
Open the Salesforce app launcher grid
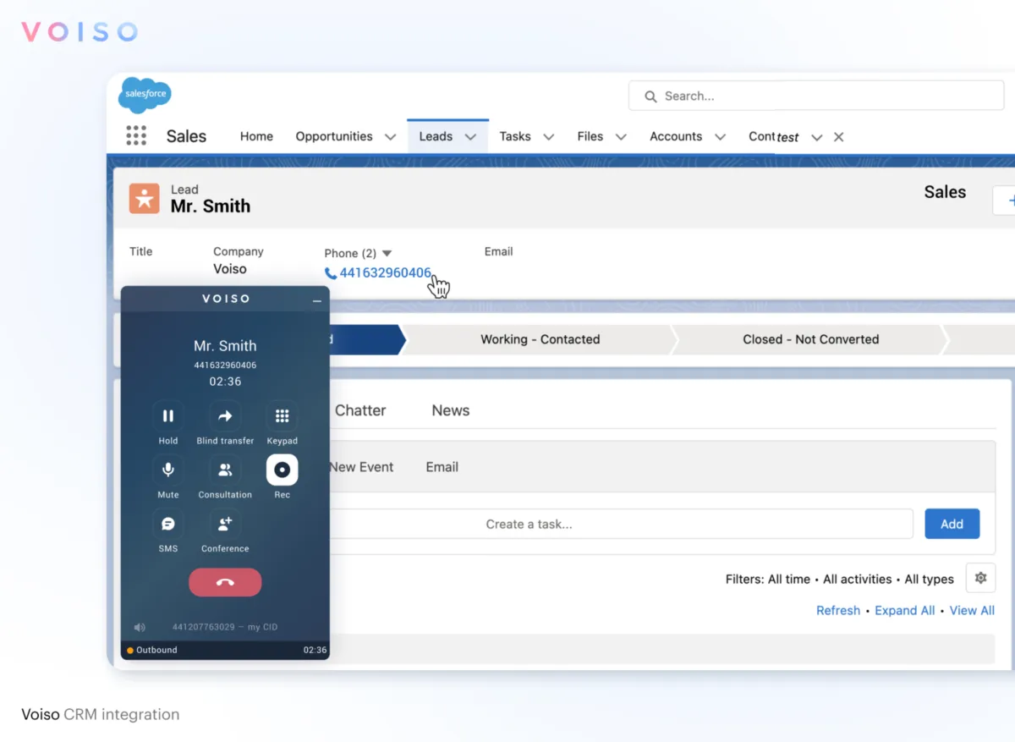tap(136, 136)
